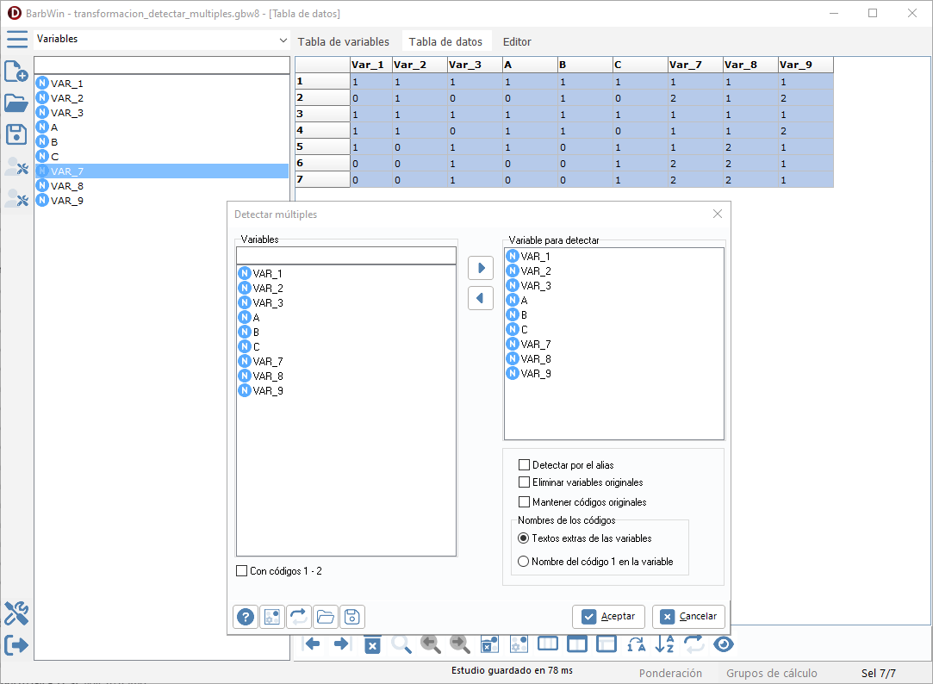Expand the Variables dropdown at top left
This screenshot has width=933, height=684.
click(283, 40)
